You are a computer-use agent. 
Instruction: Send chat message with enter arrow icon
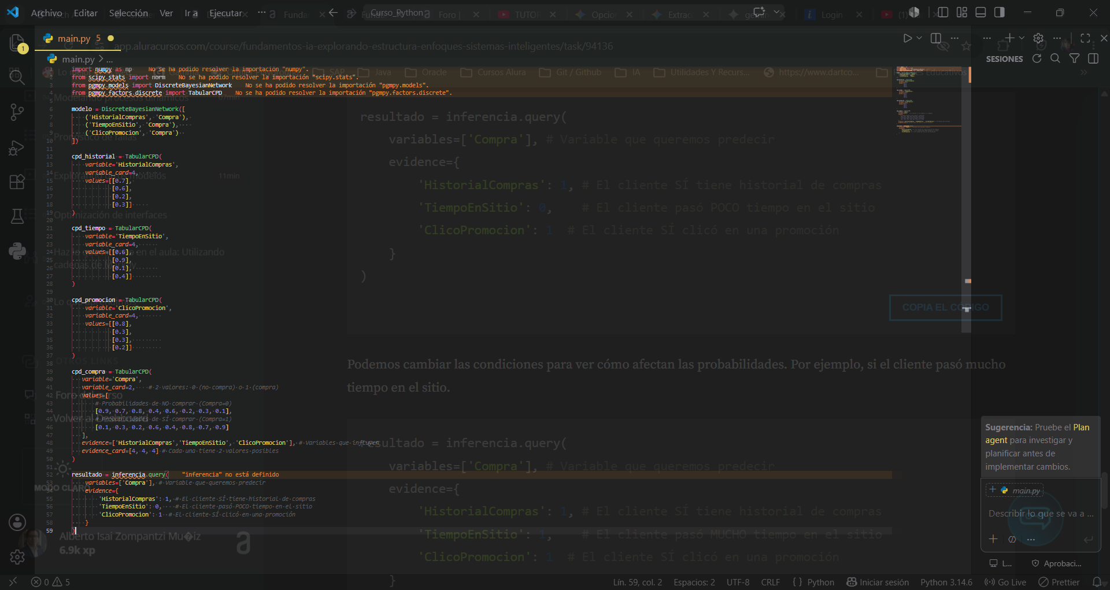click(x=1088, y=539)
